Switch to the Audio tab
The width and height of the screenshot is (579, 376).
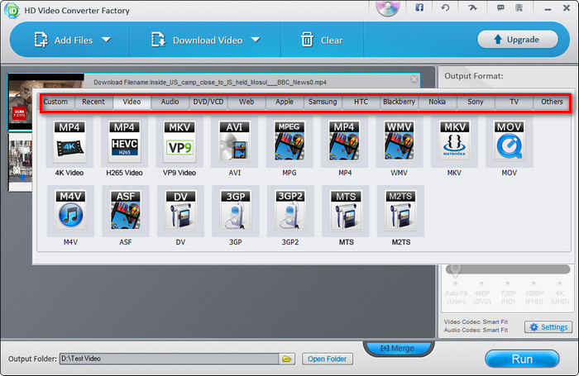(170, 102)
